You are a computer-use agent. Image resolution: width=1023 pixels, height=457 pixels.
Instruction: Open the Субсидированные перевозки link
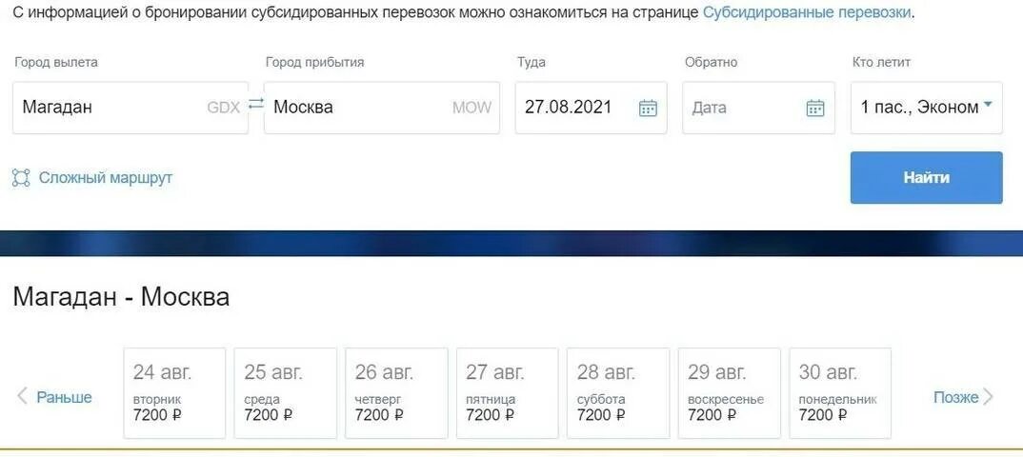(807, 11)
